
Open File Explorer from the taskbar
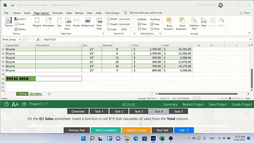pyautogui.click(x=127, y=138)
